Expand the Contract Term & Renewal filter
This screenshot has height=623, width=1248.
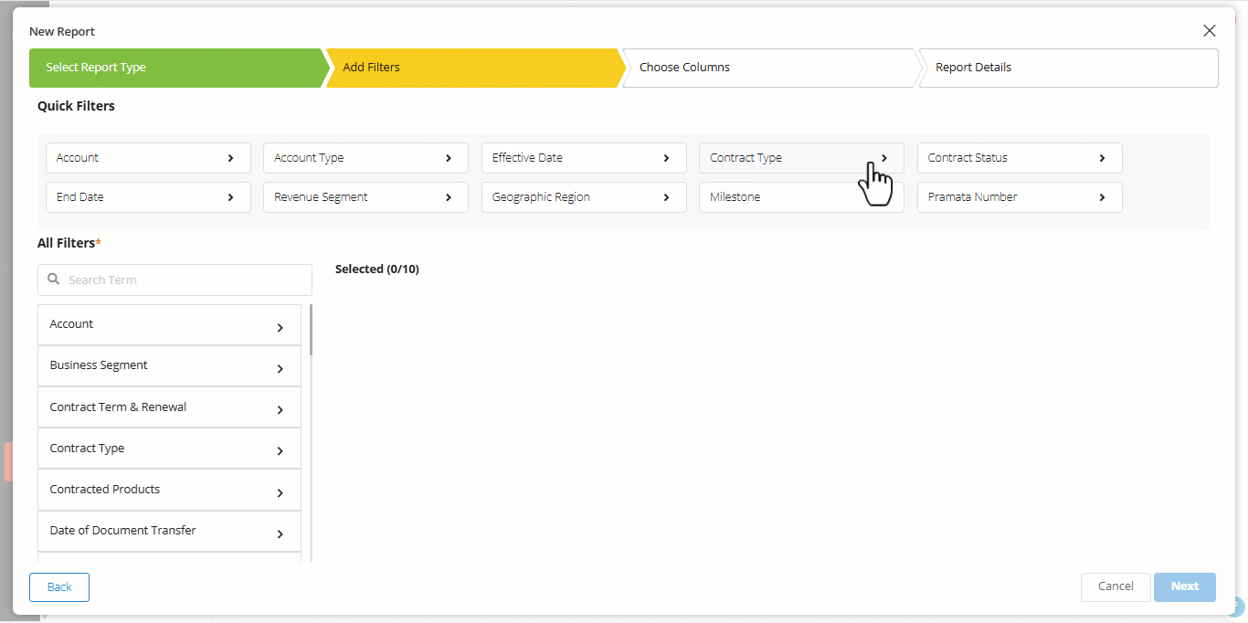click(x=169, y=407)
